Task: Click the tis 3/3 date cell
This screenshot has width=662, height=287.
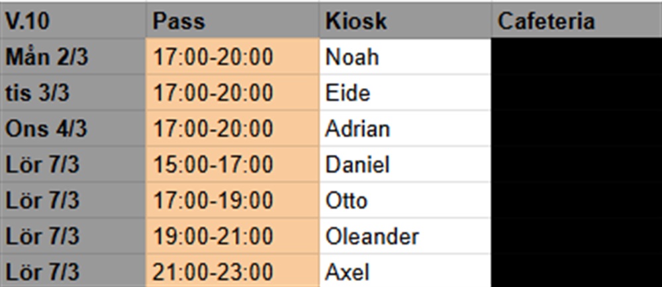Action: point(73,93)
